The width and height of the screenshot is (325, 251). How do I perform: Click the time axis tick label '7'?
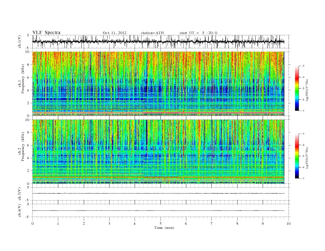coord(212,224)
